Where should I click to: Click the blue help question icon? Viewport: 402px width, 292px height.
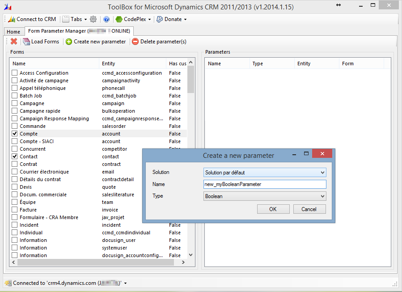(106, 19)
